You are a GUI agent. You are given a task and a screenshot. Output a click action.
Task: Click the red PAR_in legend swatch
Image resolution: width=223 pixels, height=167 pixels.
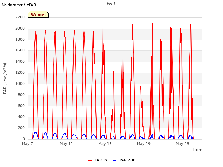90,161
